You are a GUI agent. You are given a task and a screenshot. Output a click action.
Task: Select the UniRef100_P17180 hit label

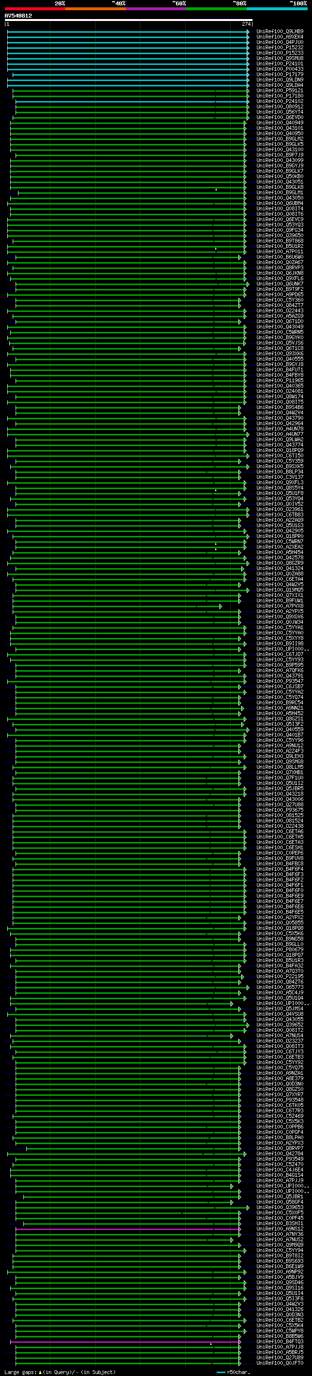point(280,96)
